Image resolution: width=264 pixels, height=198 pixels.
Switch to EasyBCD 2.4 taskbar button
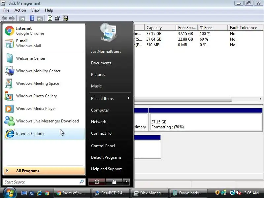point(111,193)
